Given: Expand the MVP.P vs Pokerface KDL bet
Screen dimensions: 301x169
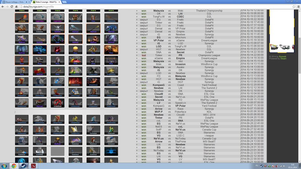Looking at the screenshot, I should click(137, 112).
